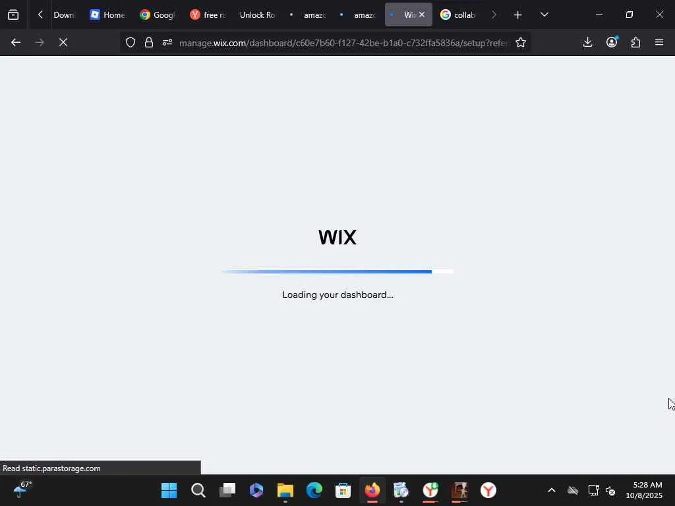The width and height of the screenshot is (675, 506).
Task: Expand the list all tabs dropdown
Action: tap(544, 14)
